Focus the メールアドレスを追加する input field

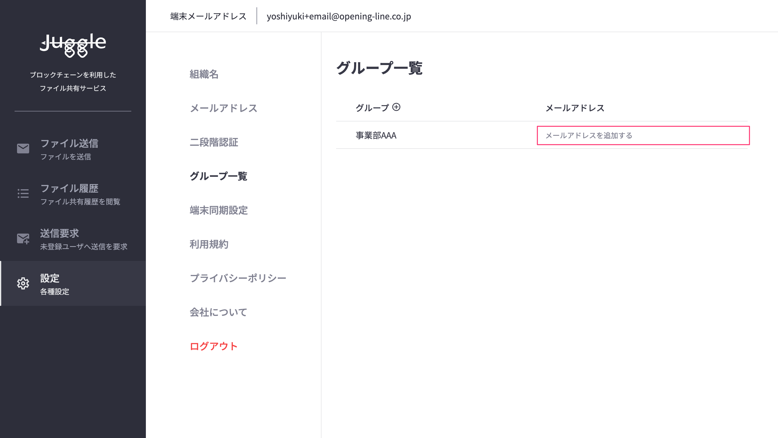tap(643, 135)
